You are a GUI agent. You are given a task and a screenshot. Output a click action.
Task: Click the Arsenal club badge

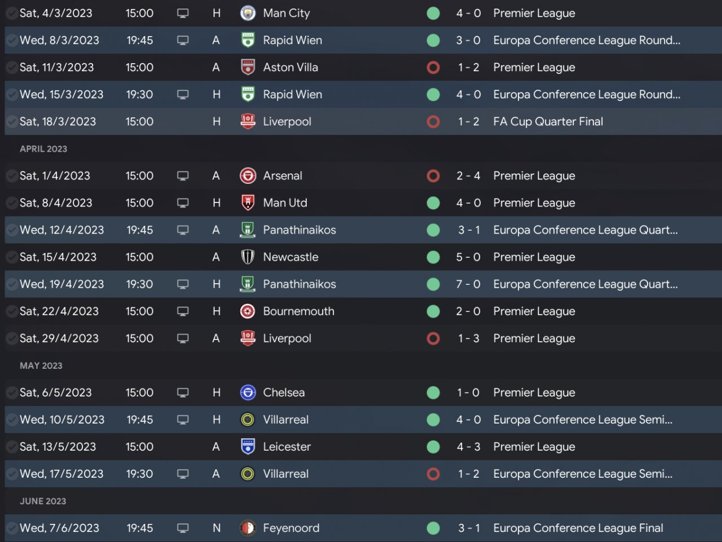point(248,175)
